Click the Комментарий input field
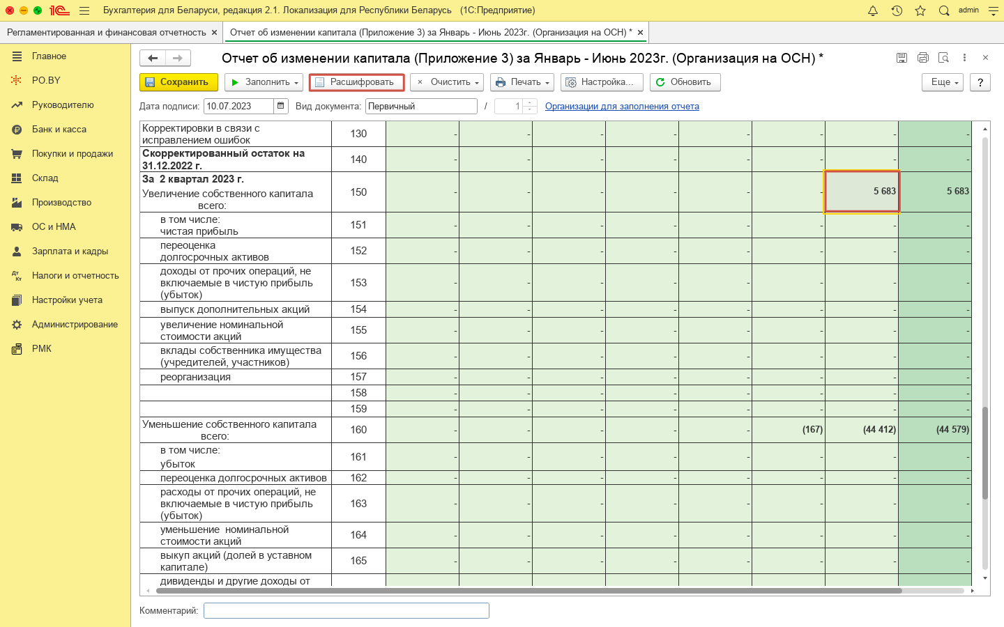This screenshot has height=627, width=1004. [346, 611]
